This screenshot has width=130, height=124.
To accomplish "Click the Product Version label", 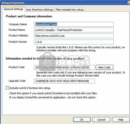I will 18,42.
